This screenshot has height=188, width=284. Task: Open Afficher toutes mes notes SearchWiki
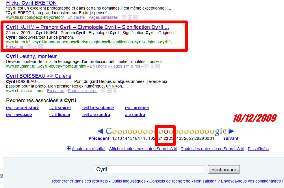(143, 149)
